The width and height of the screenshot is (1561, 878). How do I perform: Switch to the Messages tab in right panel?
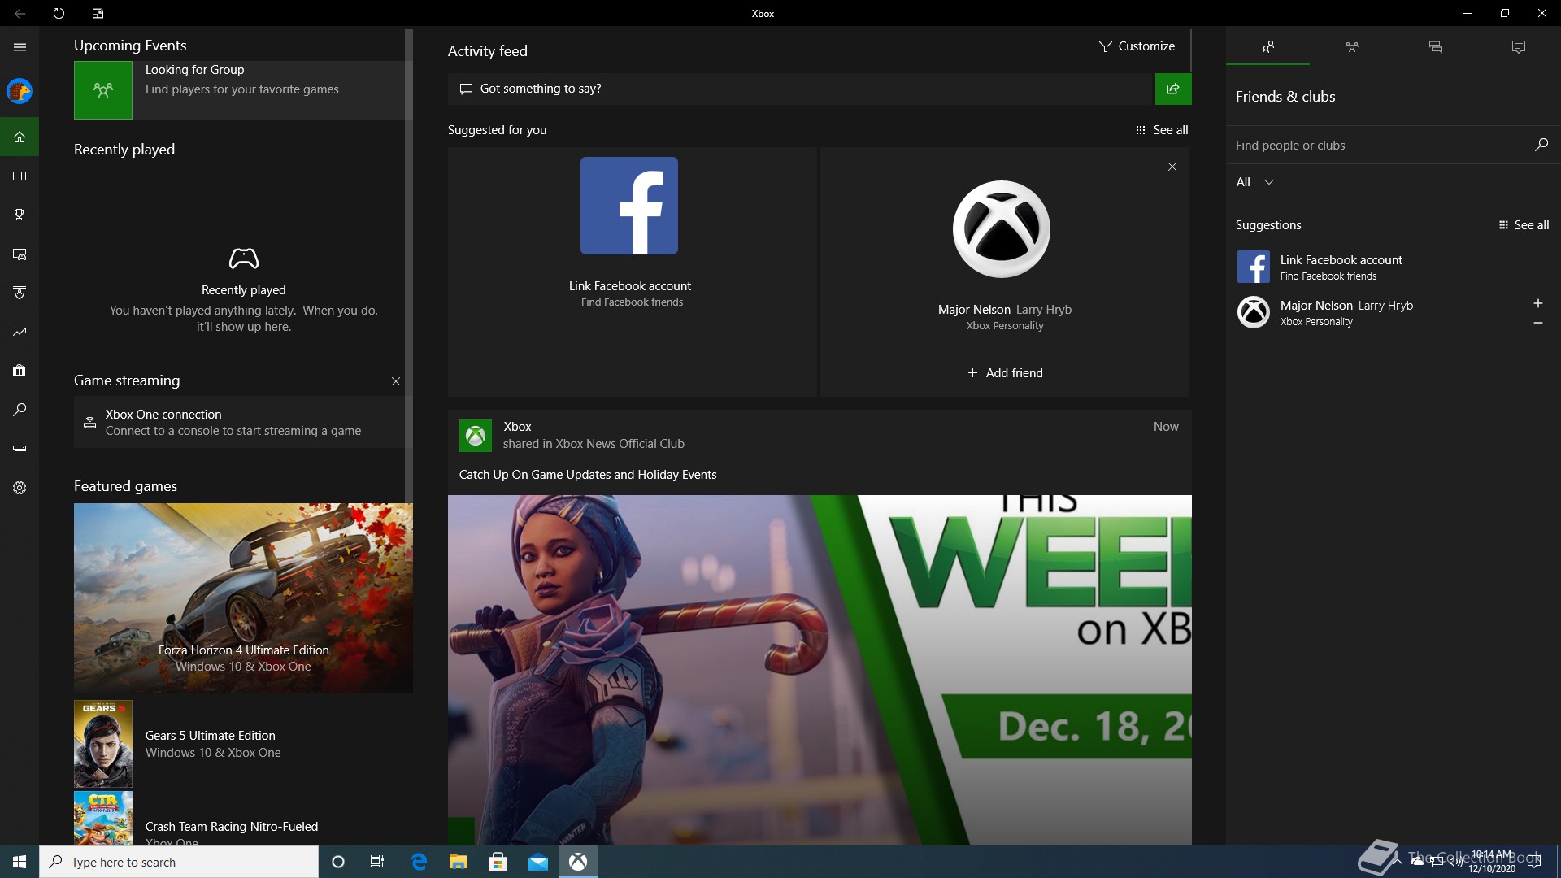1436,47
